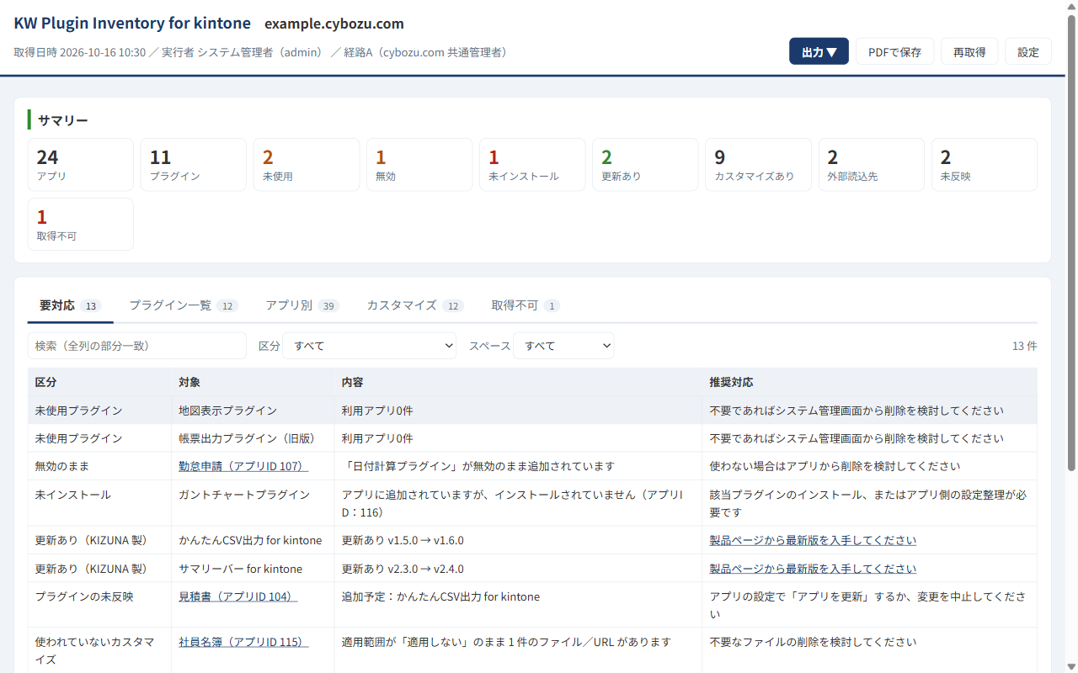Follow product page link for かんたんCSV出力 row
The width and height of the screenshot is (1078, 673).
(x=813, y=540)
